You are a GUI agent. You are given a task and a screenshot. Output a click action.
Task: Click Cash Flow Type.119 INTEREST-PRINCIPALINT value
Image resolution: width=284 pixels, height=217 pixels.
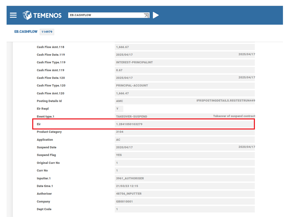[x=134, y=62]
